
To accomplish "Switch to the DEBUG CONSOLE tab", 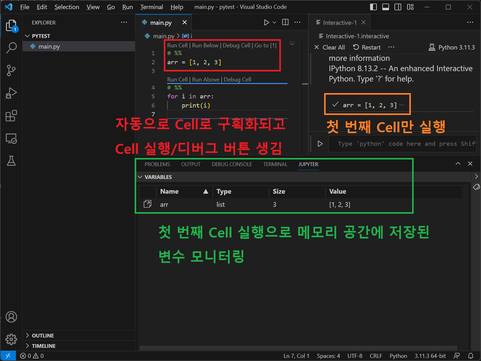I will 232,164.
